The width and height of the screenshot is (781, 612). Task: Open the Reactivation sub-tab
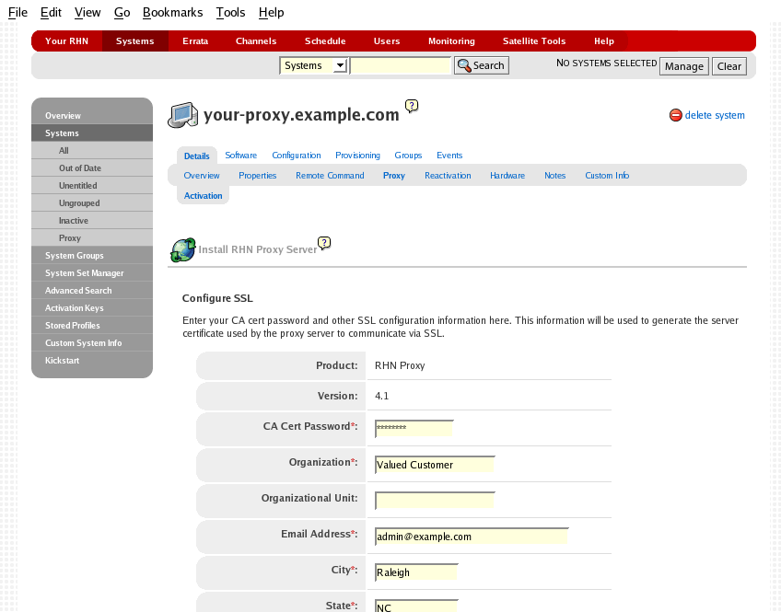[448, 176]
